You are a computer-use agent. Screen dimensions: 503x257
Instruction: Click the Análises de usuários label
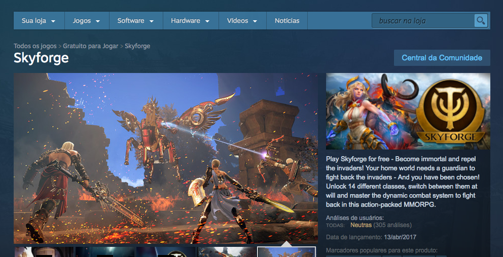355,218
